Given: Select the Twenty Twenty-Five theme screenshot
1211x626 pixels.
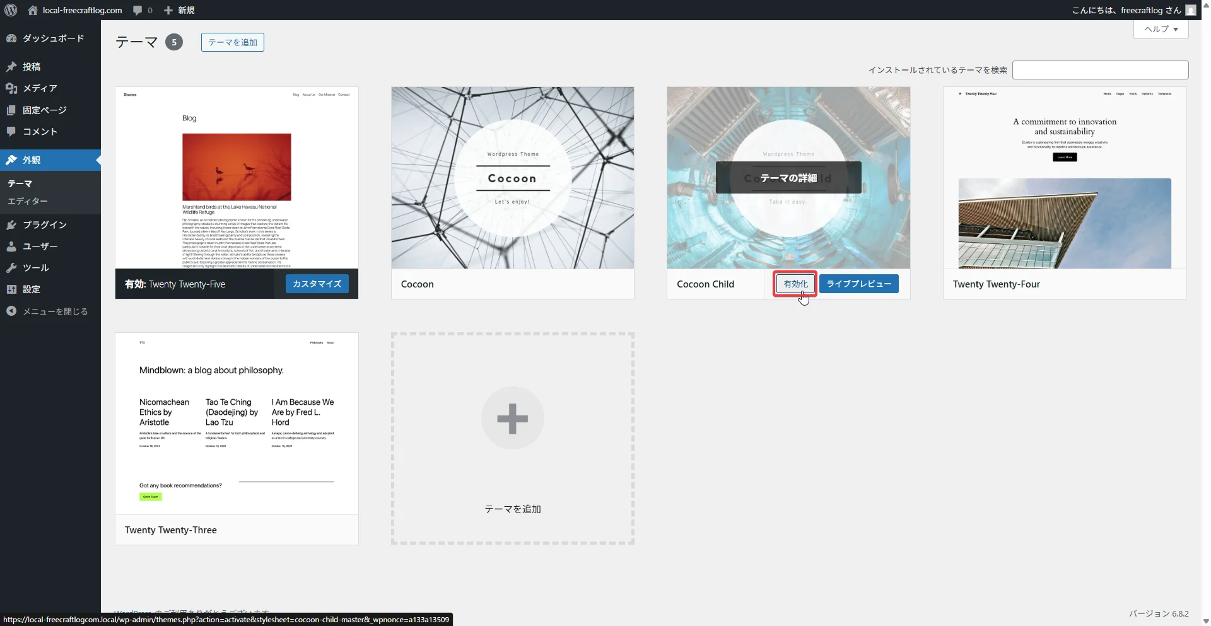Looking at the screenshot, I should 237,178.
